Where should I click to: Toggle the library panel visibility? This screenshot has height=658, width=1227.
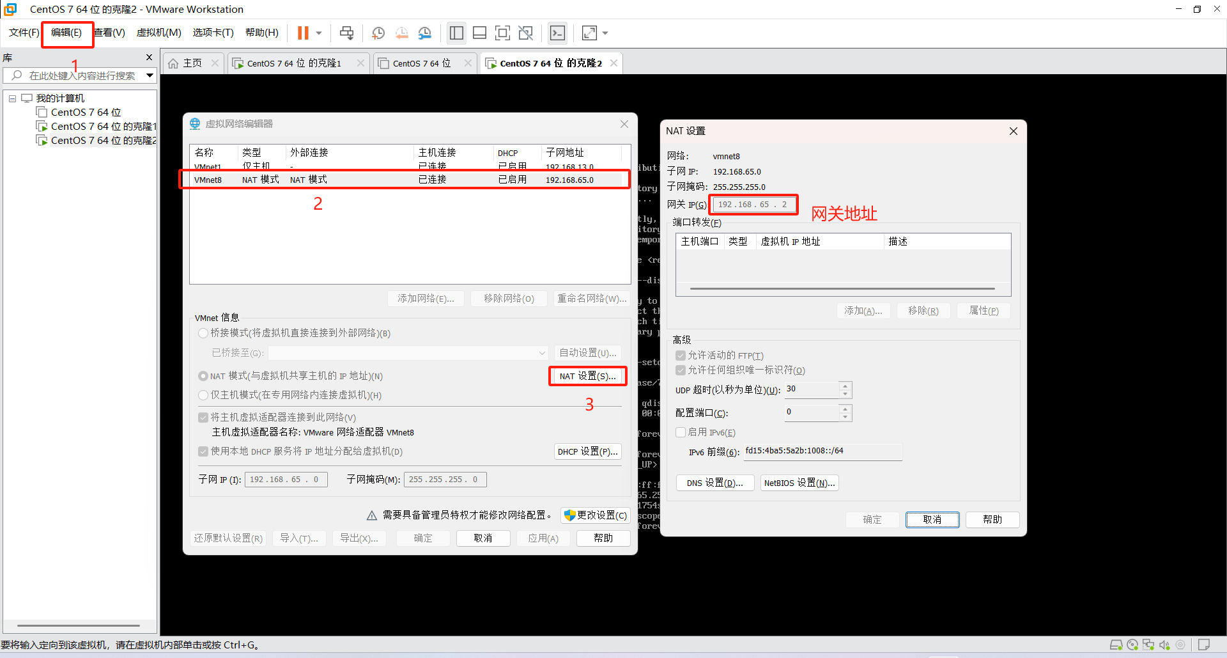456,33
